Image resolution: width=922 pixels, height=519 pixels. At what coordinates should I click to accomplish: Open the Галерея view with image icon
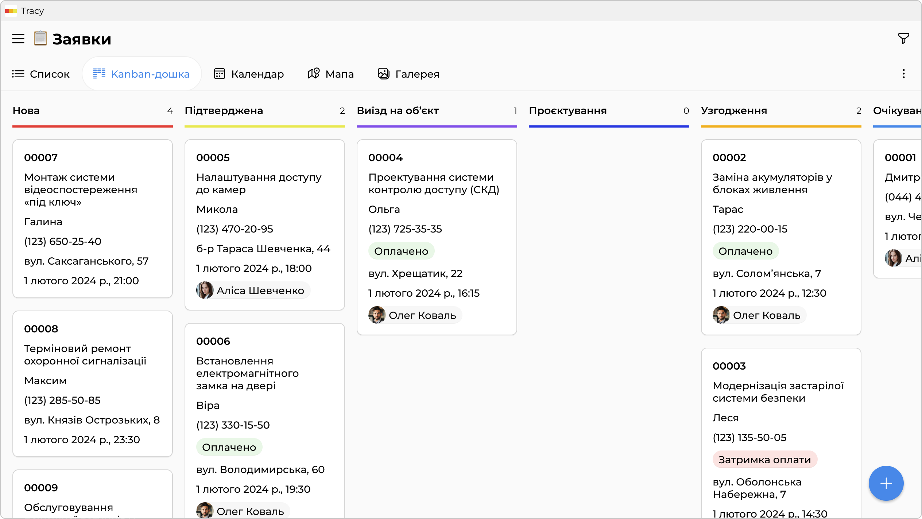click(383, 73)
